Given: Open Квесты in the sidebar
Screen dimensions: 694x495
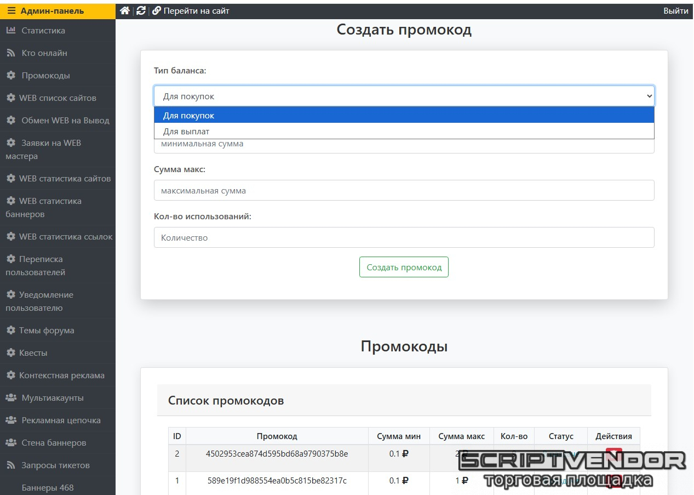Looking at the screenshot, I should coord(33,353).
